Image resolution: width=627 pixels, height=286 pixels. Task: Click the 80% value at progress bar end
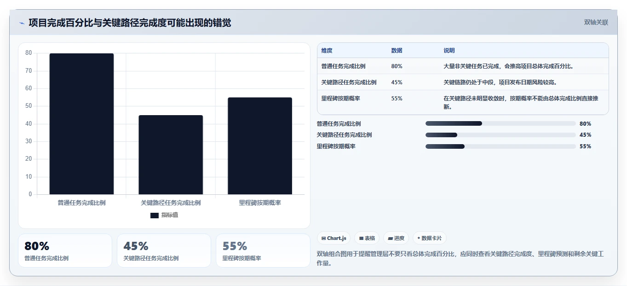point(585,124)
